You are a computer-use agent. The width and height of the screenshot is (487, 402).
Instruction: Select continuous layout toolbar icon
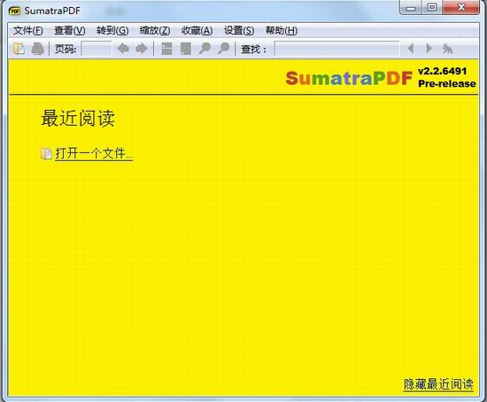point(166,49)
